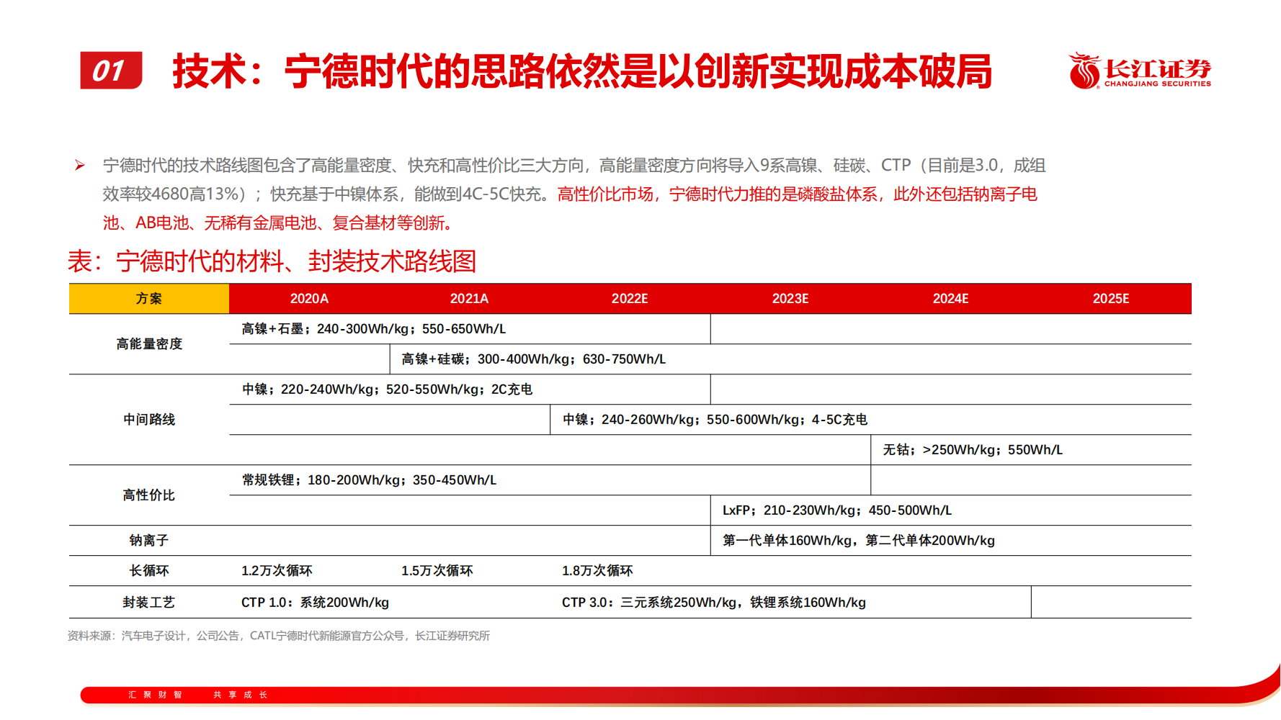
Task: Click the red sentence starting 高性价比市场
Action: 798,194
